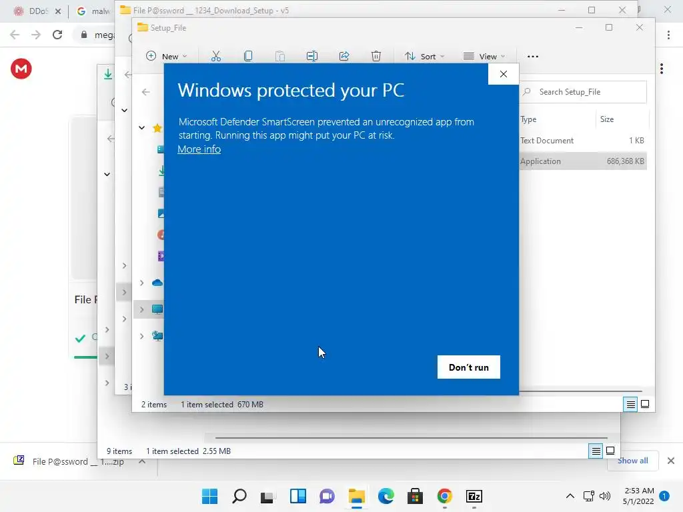Screen dimensions: 683x512
Task: Click the Paste clipboard icon
Action: click(x=280, y=56)
